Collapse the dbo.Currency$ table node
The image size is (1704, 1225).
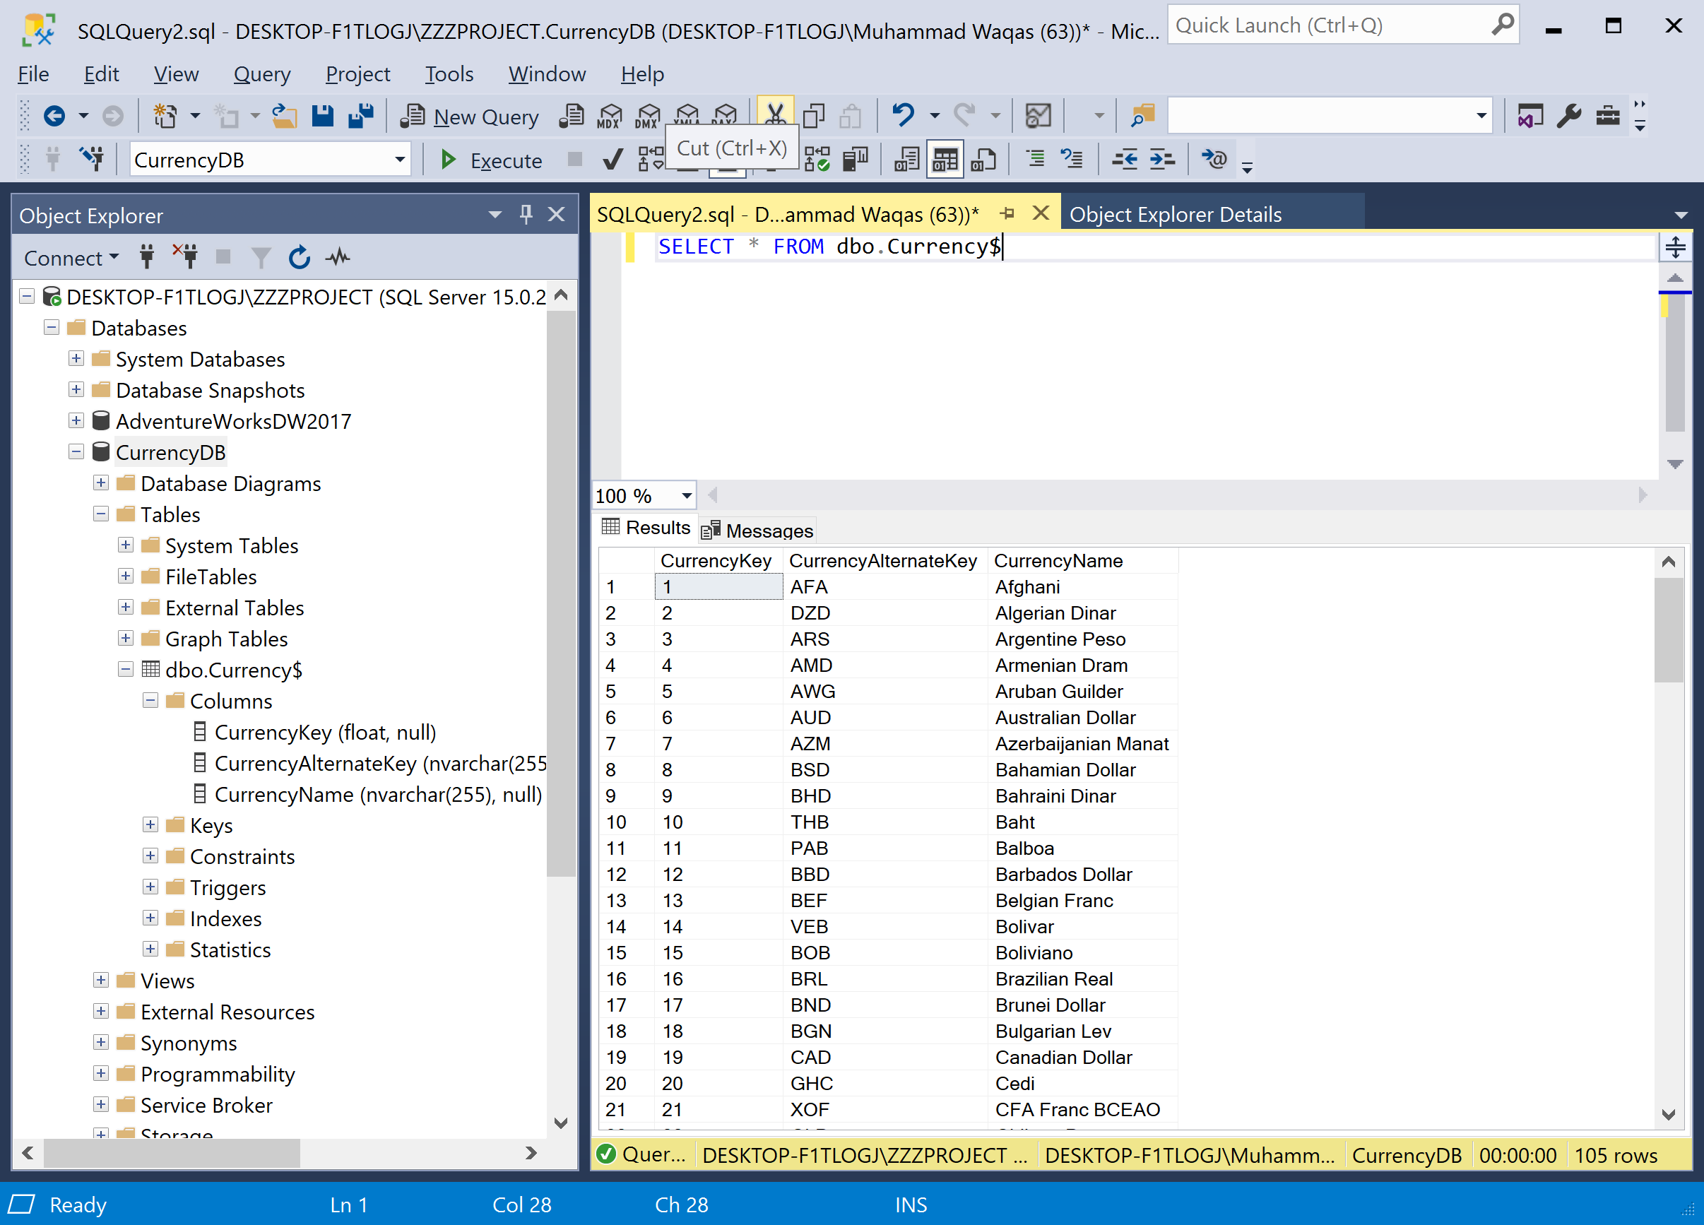(126, 670)
